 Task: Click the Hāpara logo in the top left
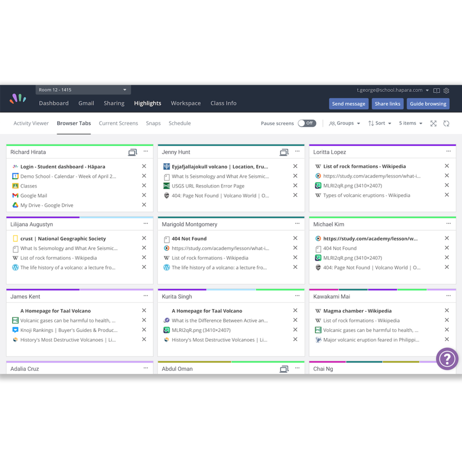tap(18, 98)
